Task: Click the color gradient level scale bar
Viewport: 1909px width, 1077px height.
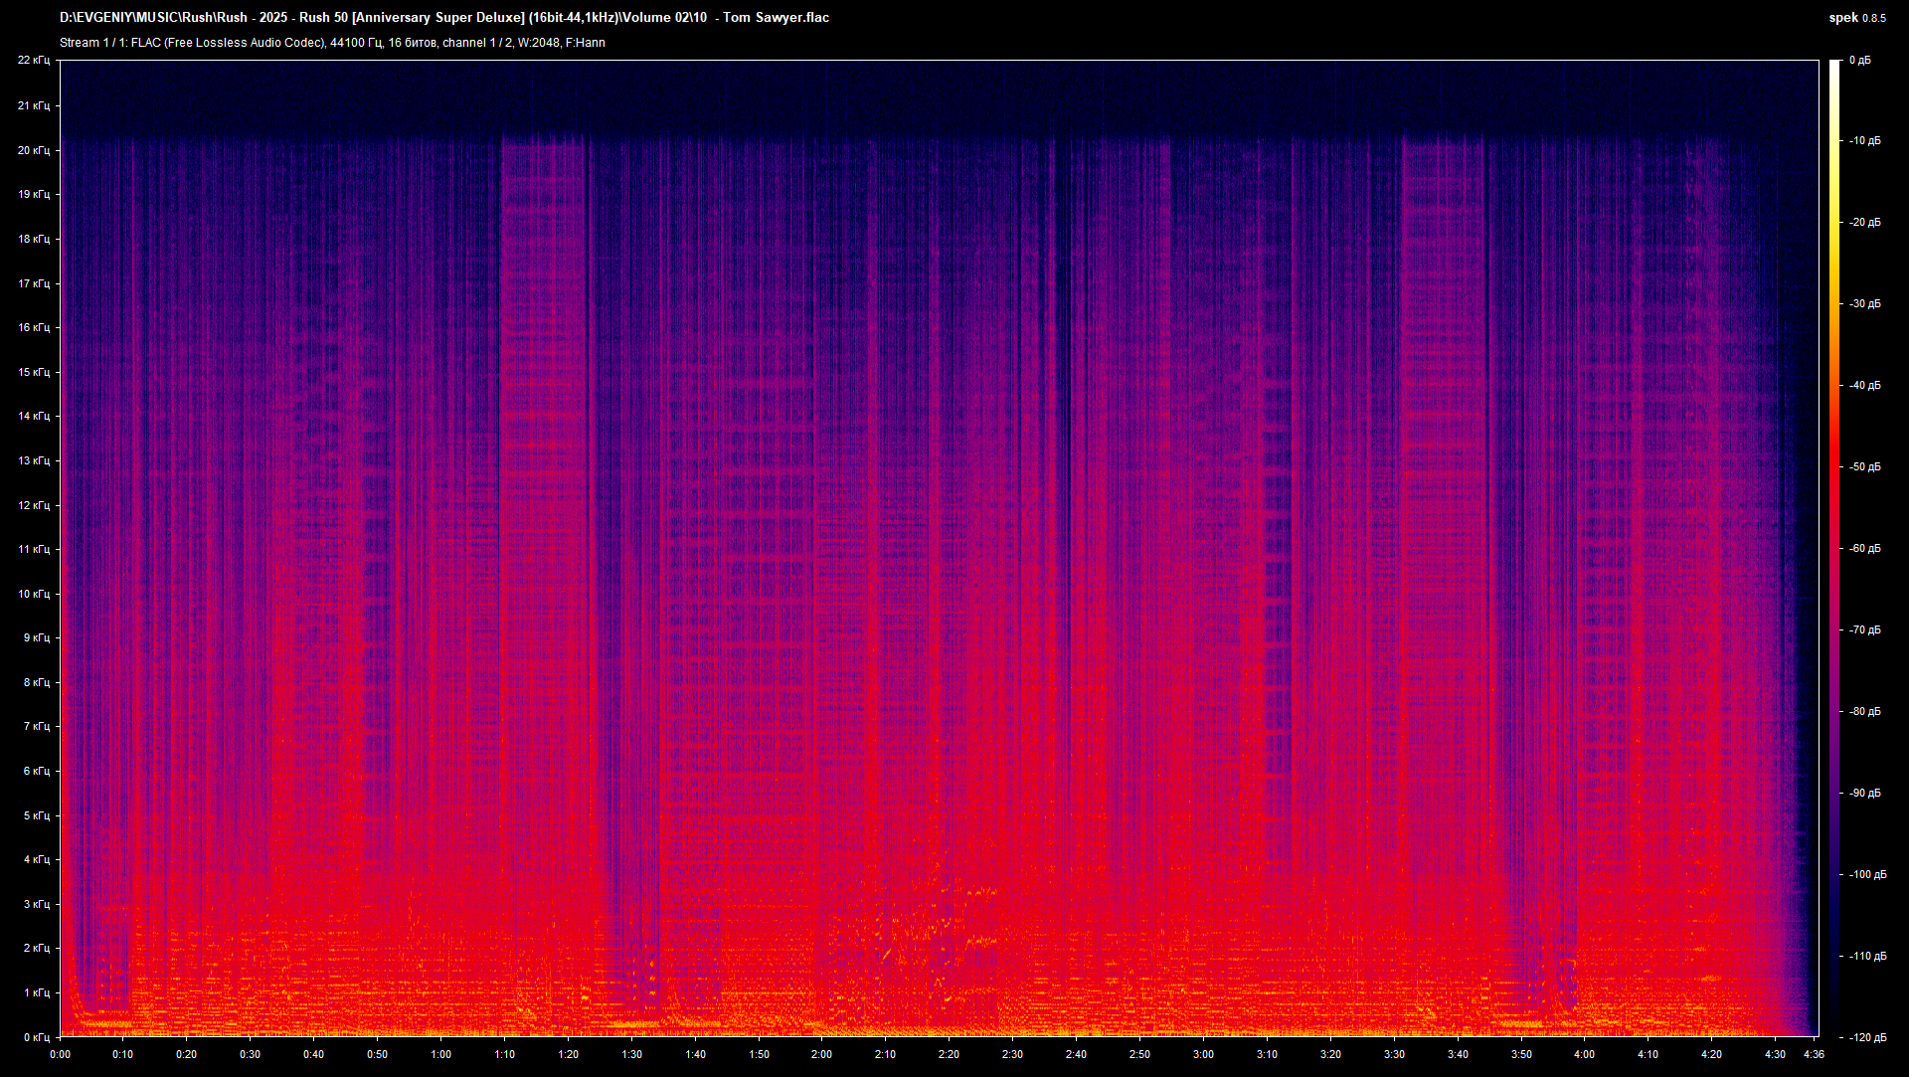Action: 1834,547
